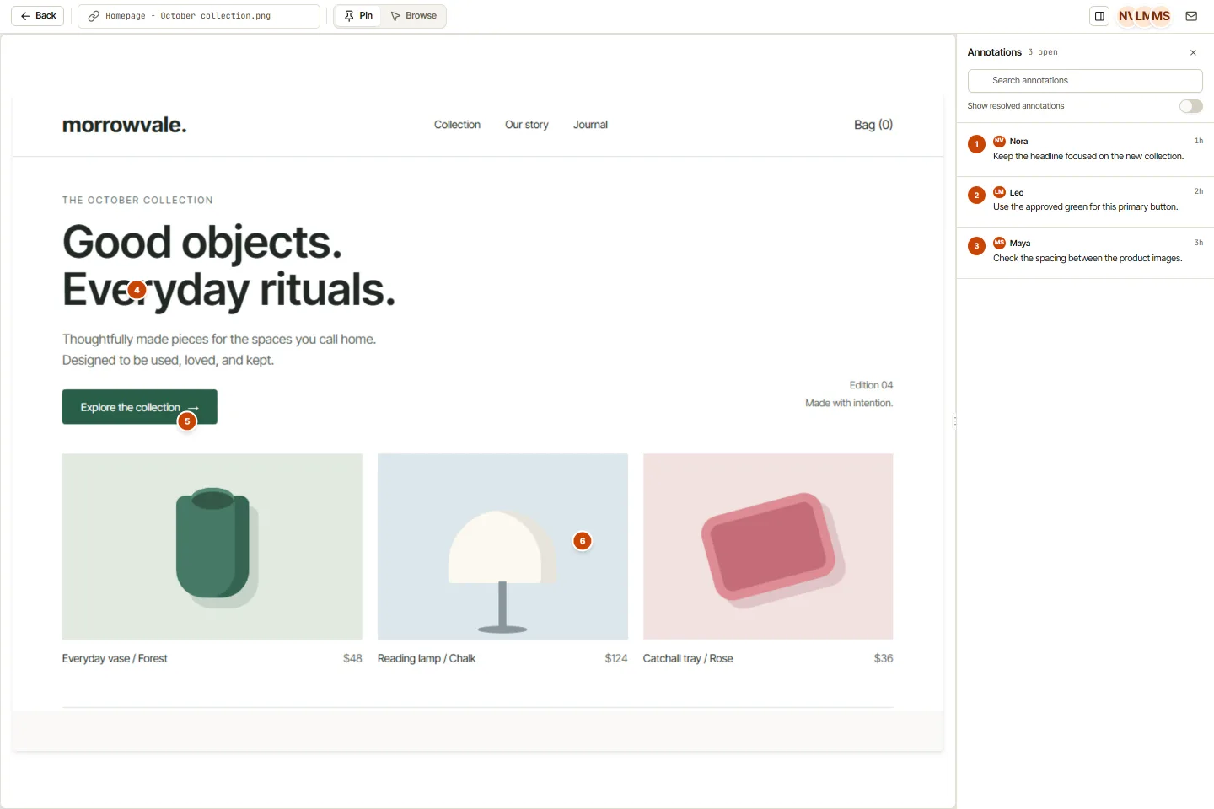The width and height of the screenshot is (1214, 809).
Task: Open the Our story nav link
Action: (527, 125)
